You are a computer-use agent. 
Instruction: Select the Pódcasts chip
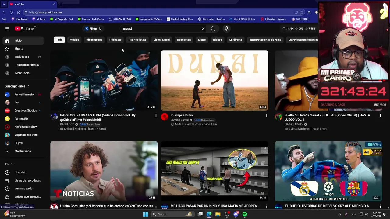(115, 40)
